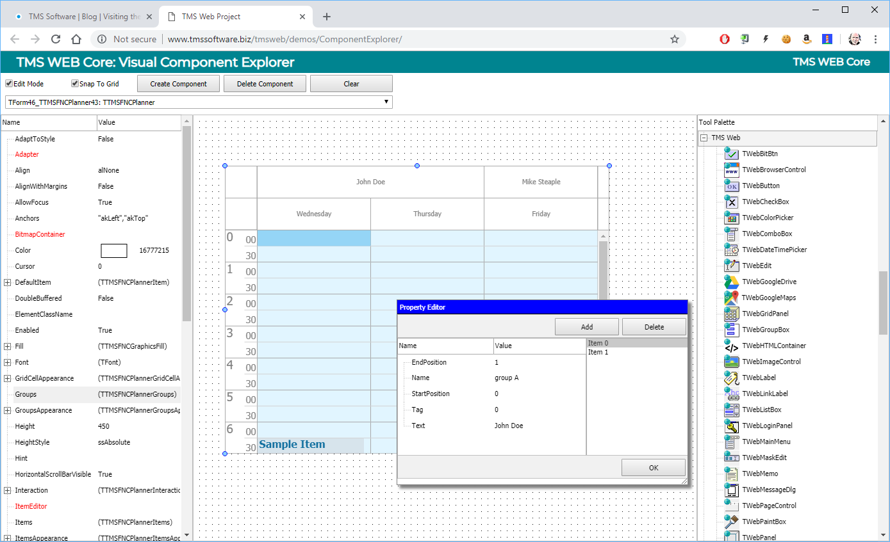The image size is (890, 542).
Task: Select Item 1 in the Property Editor list
Action: tap(638, 352)
